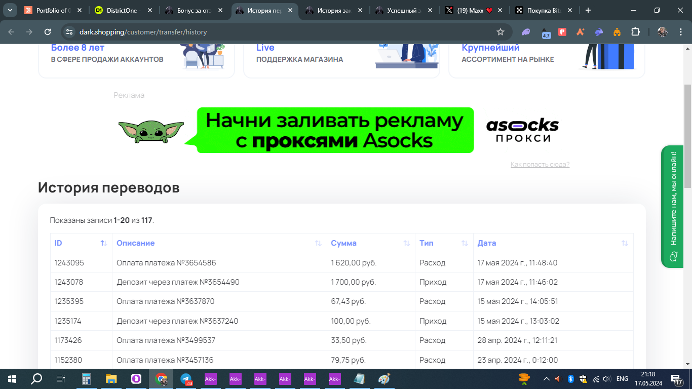The width and height of the screenshot is (692, 389).
Task: Open Windows taskbar search
Action: 36,379
